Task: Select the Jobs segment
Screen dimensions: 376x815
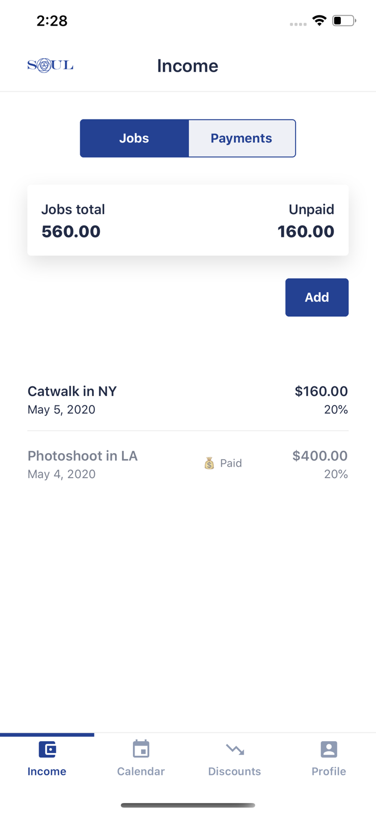Action: pyautogui.click(x=134, y=139)
